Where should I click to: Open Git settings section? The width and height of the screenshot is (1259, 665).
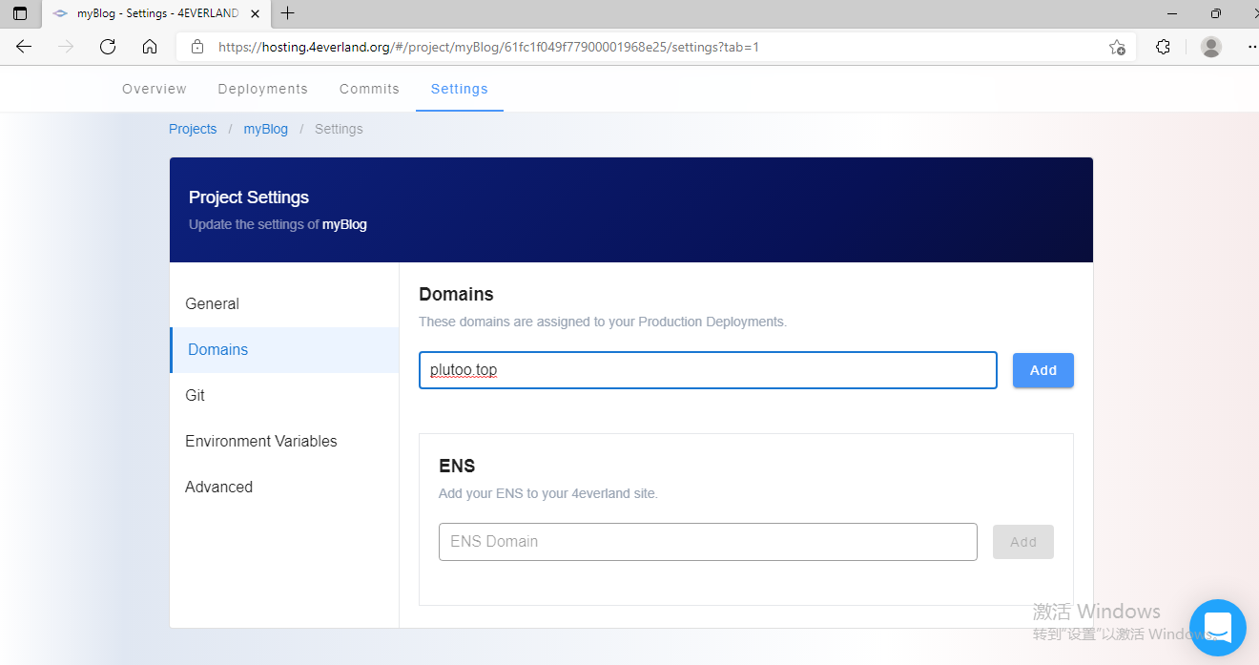(x=284, y=395)
